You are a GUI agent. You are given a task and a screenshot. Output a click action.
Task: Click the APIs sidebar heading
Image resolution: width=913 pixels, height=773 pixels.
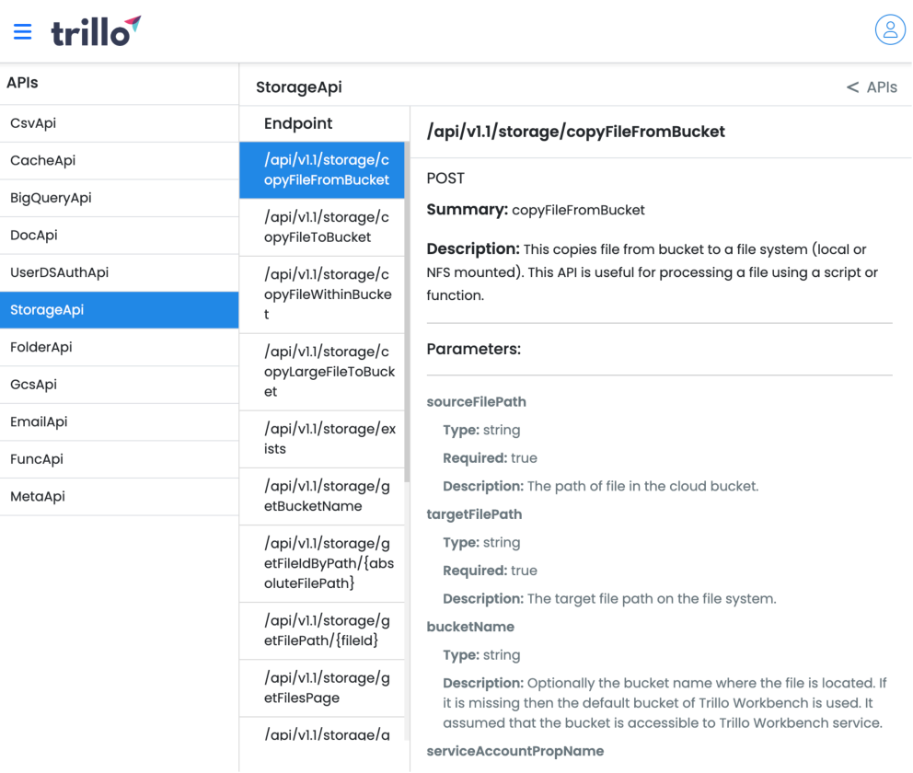(22, 83)
